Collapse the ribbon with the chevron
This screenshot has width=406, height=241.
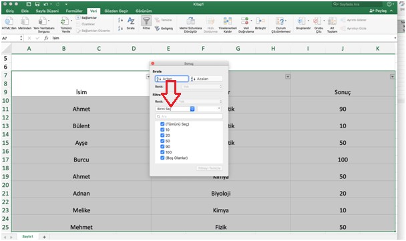(x=391, y=11)
